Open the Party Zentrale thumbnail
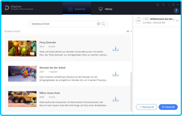182x116 pixels. tap(22, 48)
